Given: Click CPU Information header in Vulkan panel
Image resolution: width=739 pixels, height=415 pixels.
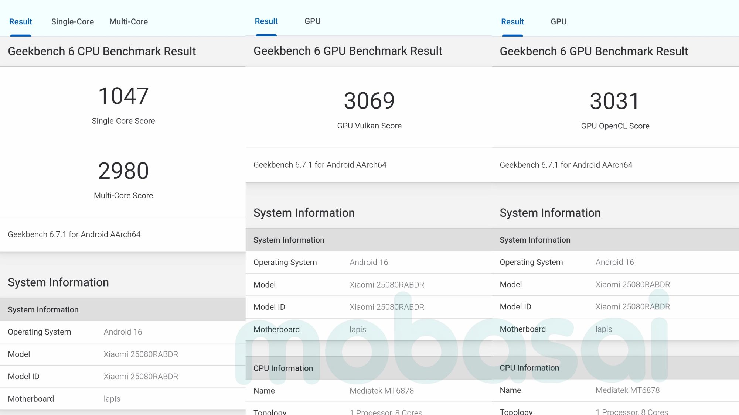Looking at the screenshot, I should click(283, 368).
